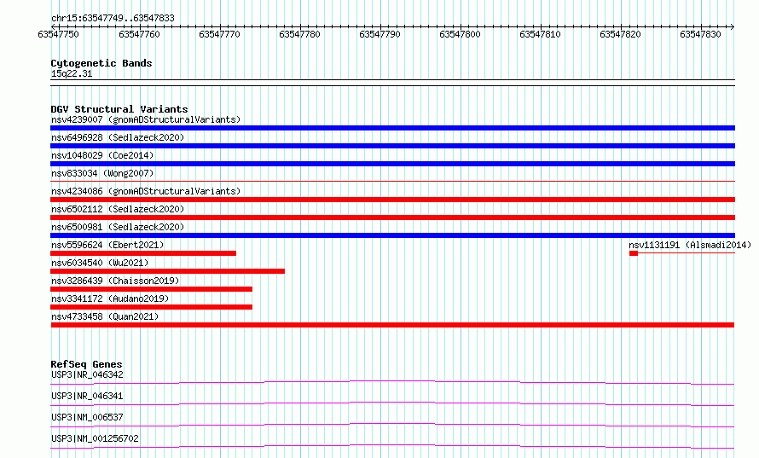The height and width of the screenshot is (458, 759).
Task: Click the red bar under nsv3341172 Audano2019
Action: [152, 307]
